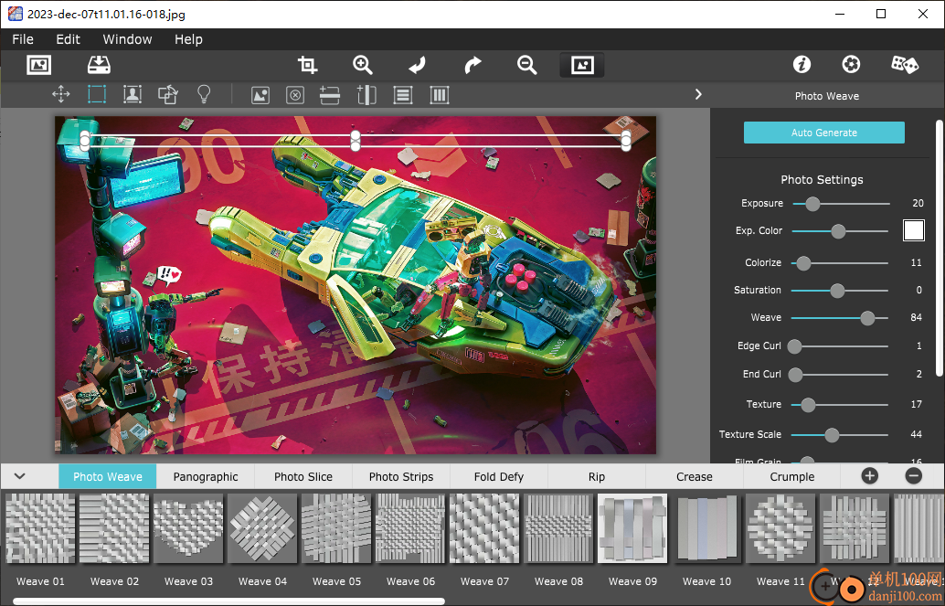Click the rotate copies tool icon
The height and width of the screenshot is (606, 945).
click(168, 95)
